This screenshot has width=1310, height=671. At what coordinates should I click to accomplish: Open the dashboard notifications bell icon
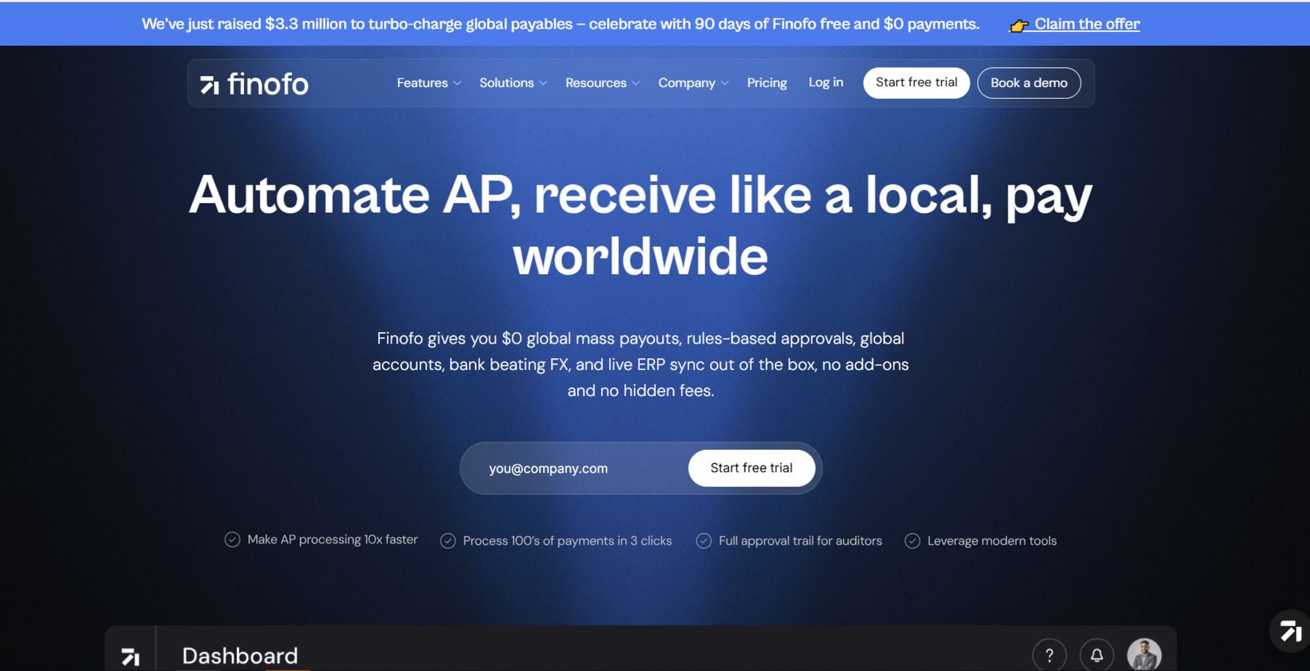coord(1097,655)
